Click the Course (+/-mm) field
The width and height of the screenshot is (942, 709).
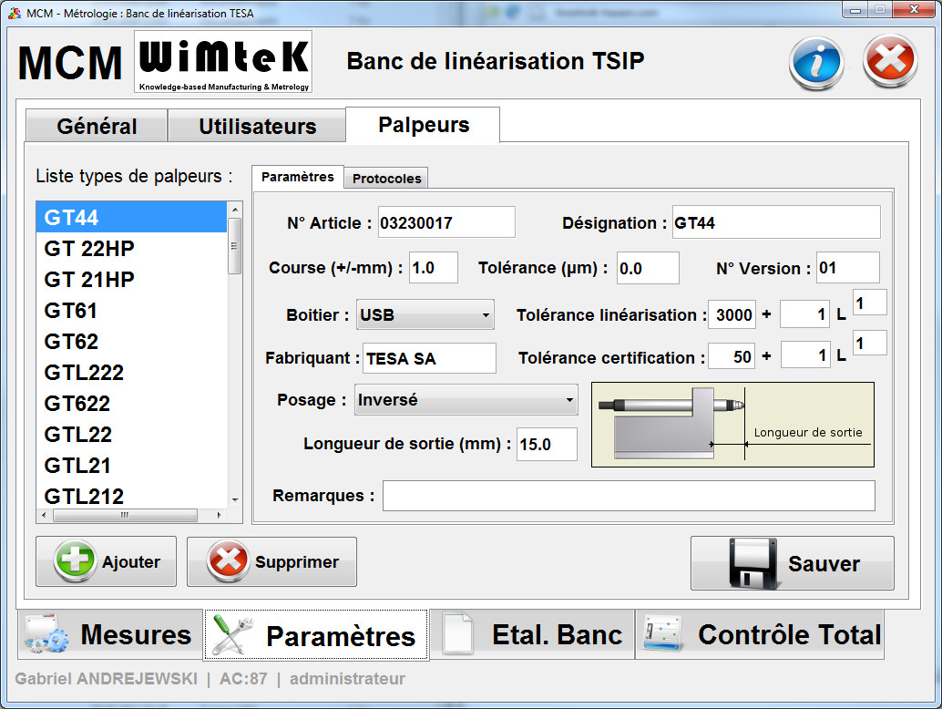(433, 267)
